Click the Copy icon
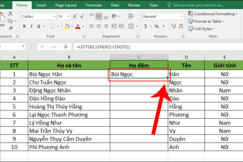 pos(10,21)
